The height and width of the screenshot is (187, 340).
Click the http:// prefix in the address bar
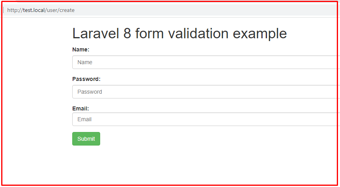(x=14, y=10)
